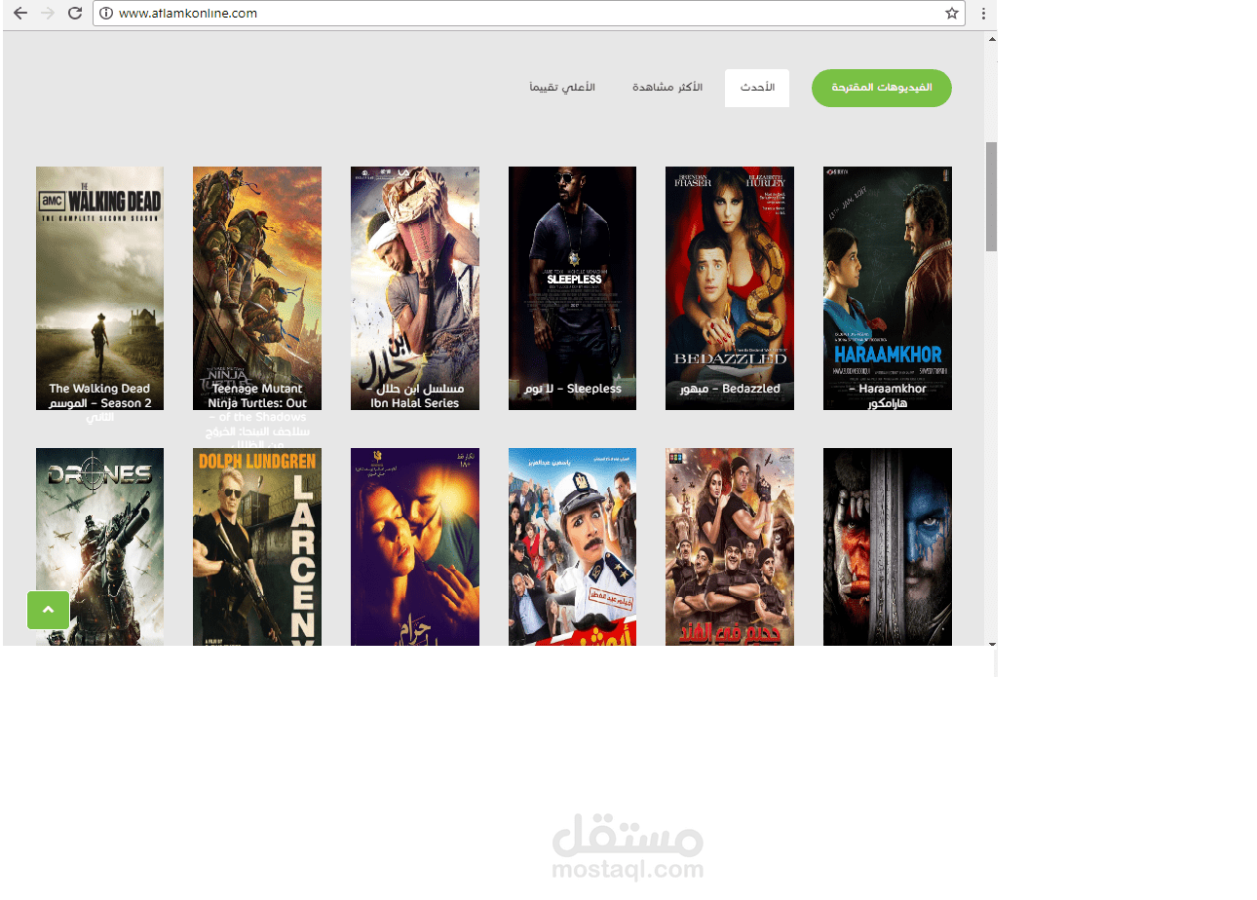
Task: Open the Teenage Mutant Ninja Turtles poster
Action: coord(257,288)
